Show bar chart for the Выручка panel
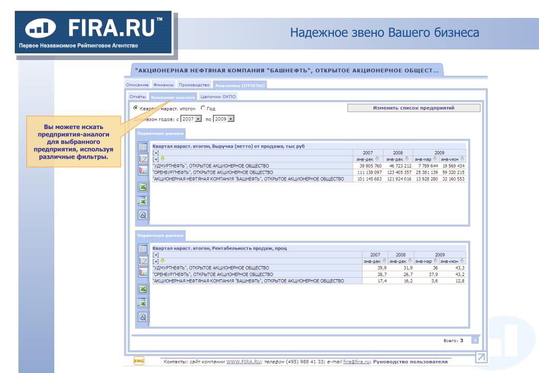Screen dimensions: 539x373 click(143, 170)
